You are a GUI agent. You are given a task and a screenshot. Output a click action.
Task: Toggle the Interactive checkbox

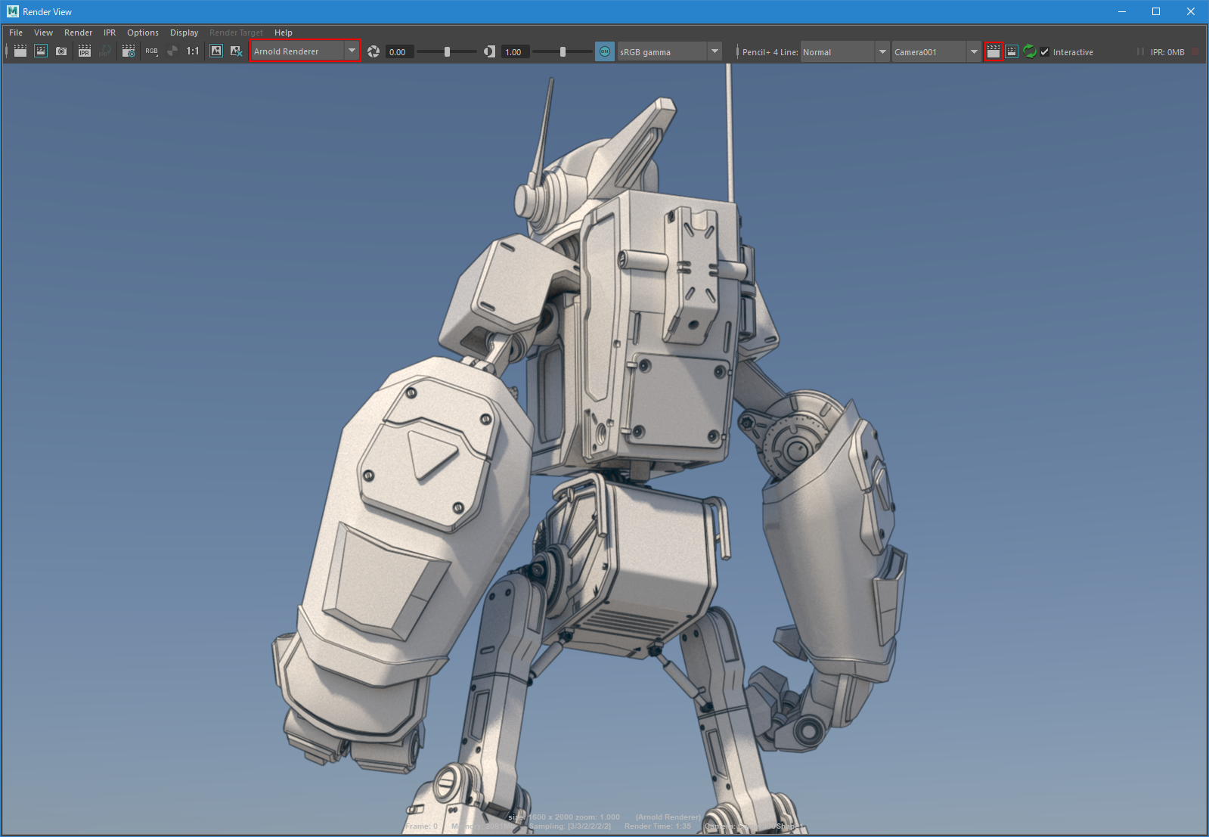[x=1045, y=52]
